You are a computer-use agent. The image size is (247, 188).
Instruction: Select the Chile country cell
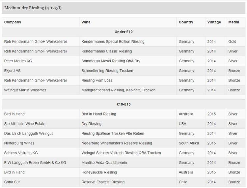click(183, 182)
